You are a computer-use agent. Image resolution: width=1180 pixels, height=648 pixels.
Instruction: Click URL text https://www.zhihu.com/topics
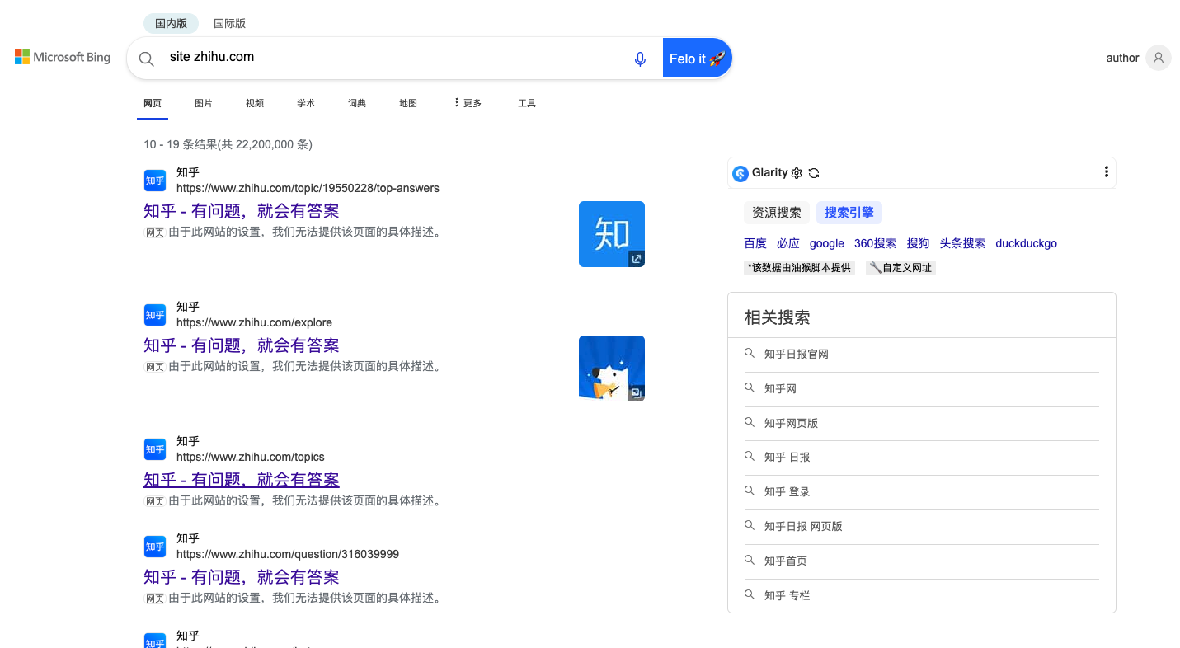(x=251, y=457)
